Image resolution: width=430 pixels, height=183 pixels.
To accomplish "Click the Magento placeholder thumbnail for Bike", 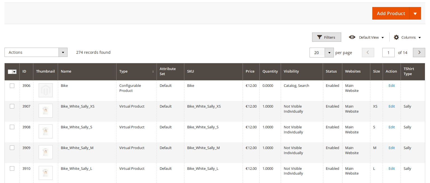I will (45, 90).
